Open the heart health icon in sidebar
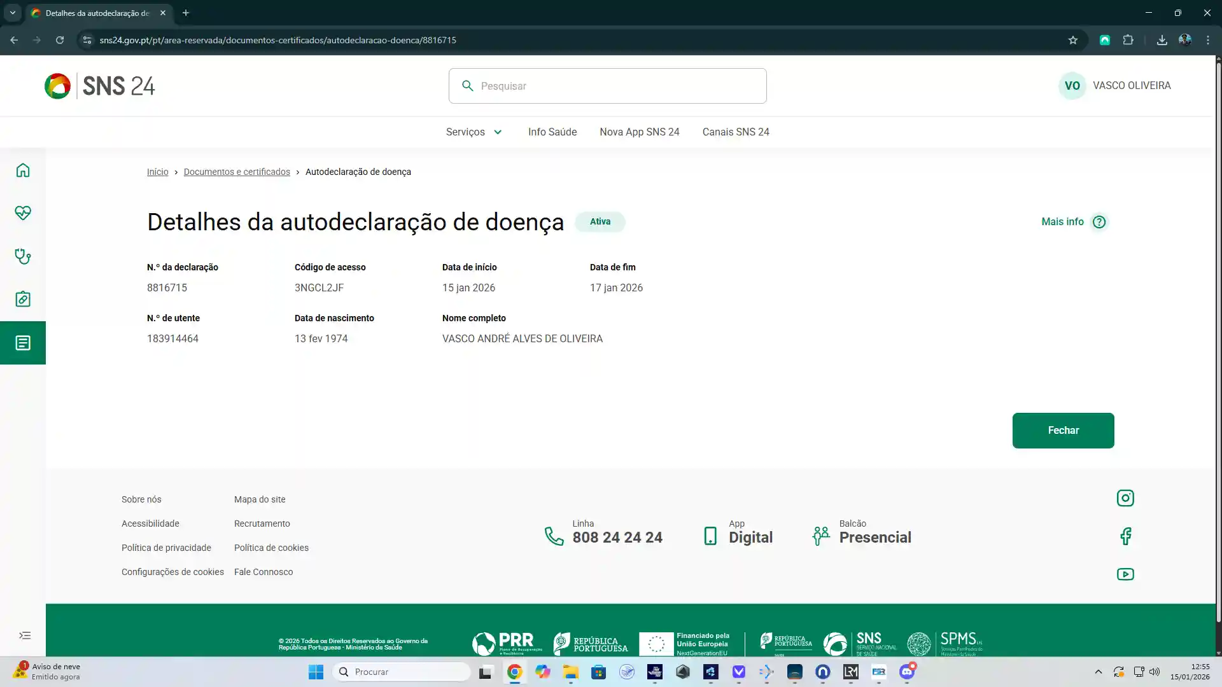This screenshot has height=687, width=1222. [23, 213]
